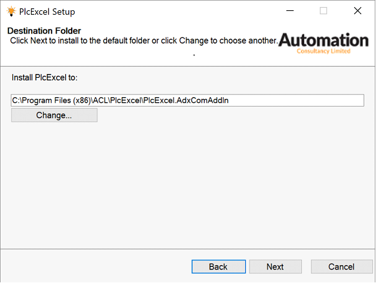Continue with the Next button

[x=275, y=266]
